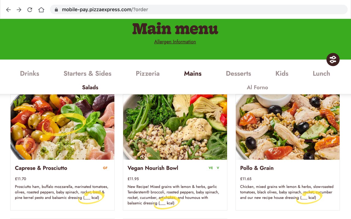Image resolution: width=351 pixels, height=219 pixels.
Task: Open the Pollo & Grain item title
Action: coord(257,168)
